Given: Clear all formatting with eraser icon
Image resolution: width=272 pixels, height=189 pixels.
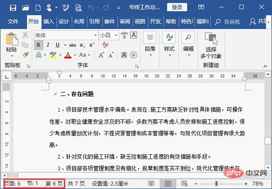Looking at the screenshot, I should point(105,45).
